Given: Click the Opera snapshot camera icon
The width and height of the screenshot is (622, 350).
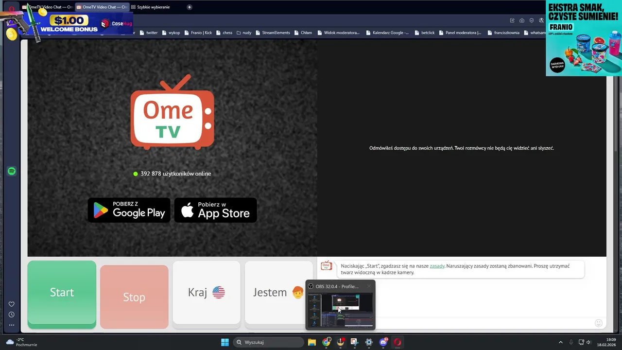Looking at the screenshot, I should click(x=521, y=20).
